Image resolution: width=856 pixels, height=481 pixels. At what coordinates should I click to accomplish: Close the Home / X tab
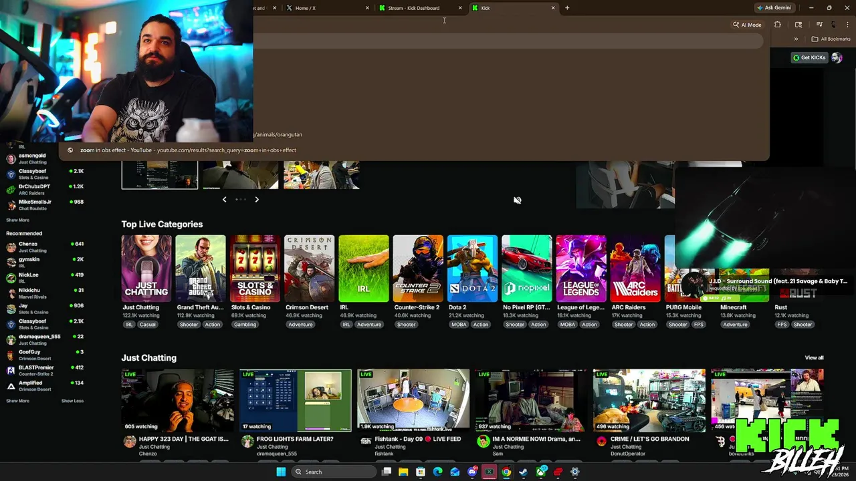pos(367,8)
